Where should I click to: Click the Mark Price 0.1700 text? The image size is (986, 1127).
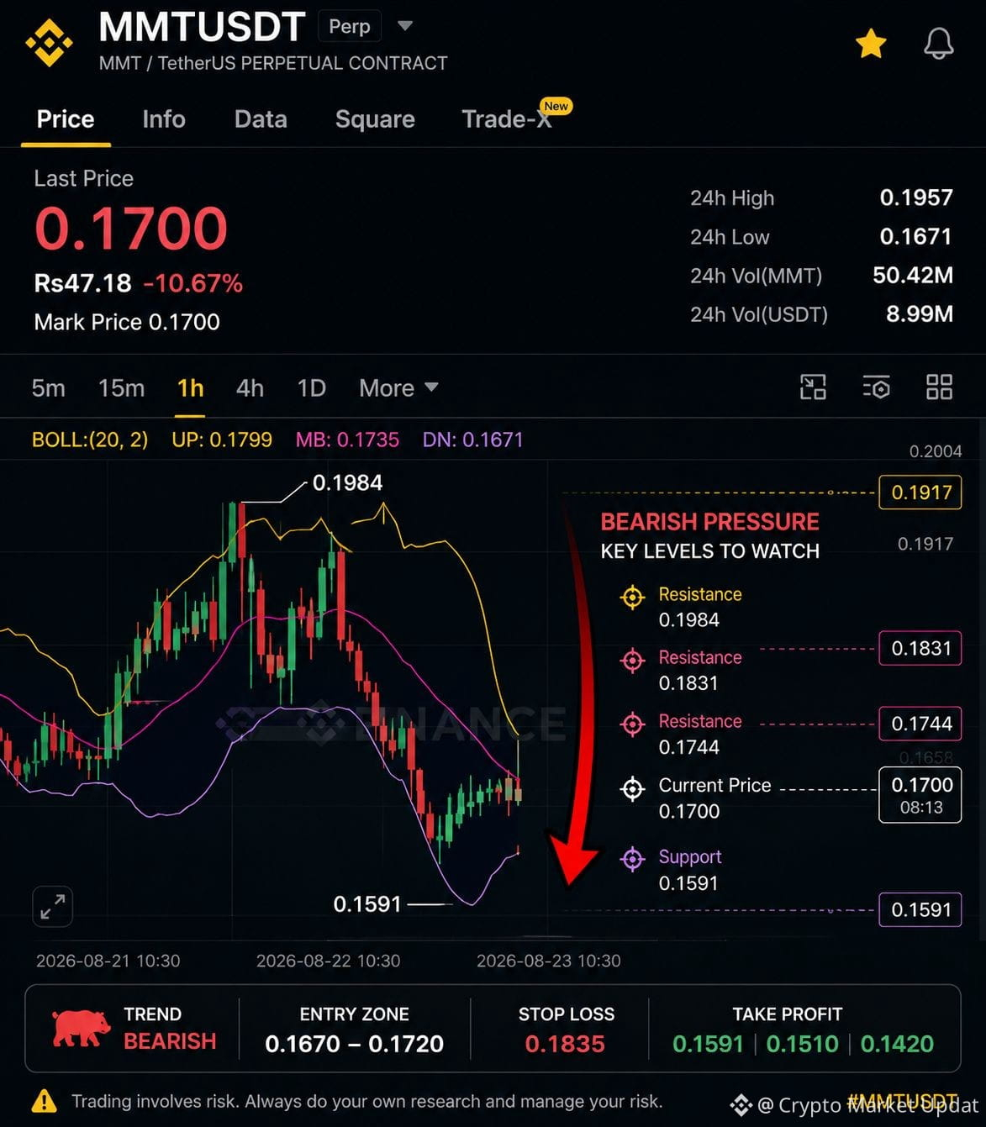click(x=127, y=322)
